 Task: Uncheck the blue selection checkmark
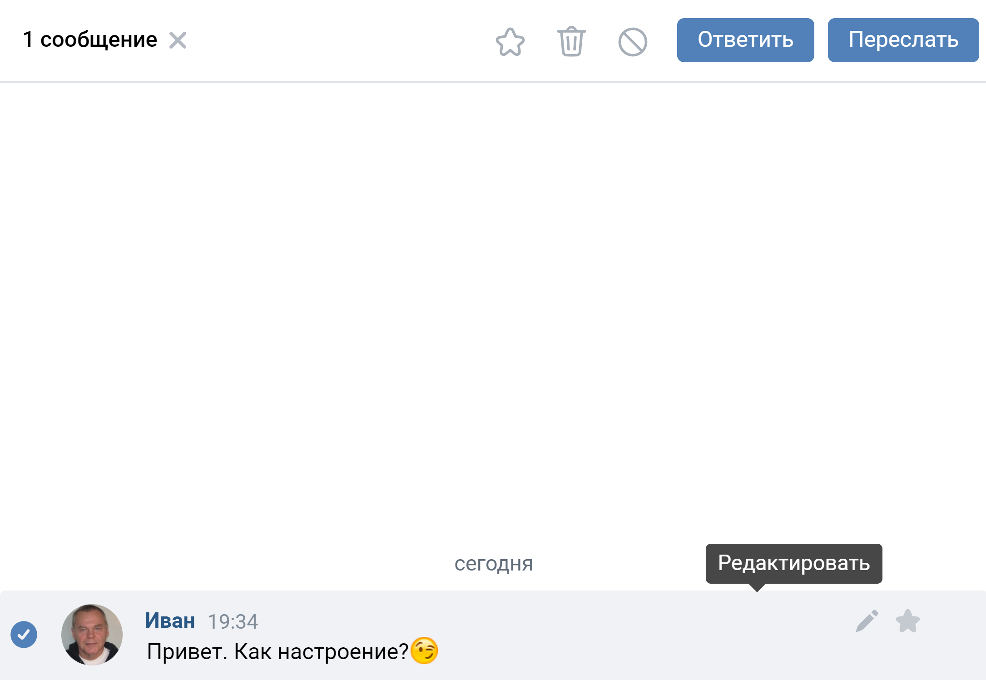click(24, 634)
